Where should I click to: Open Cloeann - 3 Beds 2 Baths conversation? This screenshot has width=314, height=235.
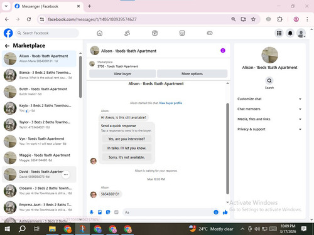click(x=39, y=191)
